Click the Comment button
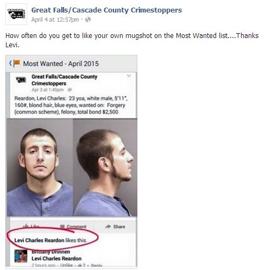266x270 pixels. pyautogui.click(x=73, y=227)
